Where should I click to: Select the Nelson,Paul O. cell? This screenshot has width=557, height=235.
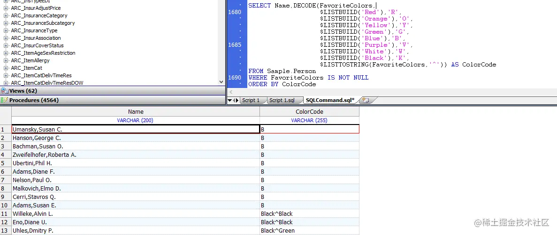pos(136,180)
